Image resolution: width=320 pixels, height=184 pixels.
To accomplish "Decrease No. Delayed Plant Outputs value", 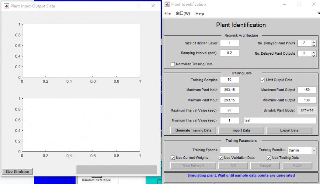I will (314, 55).
